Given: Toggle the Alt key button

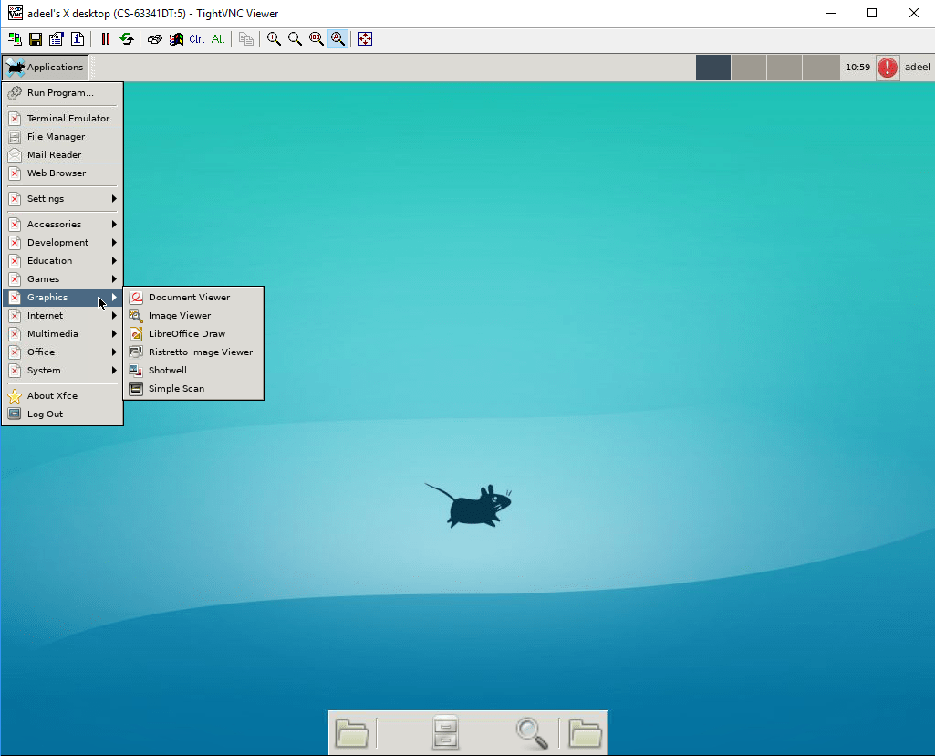Looking at the screenshot, I should [x=218, y=39].
